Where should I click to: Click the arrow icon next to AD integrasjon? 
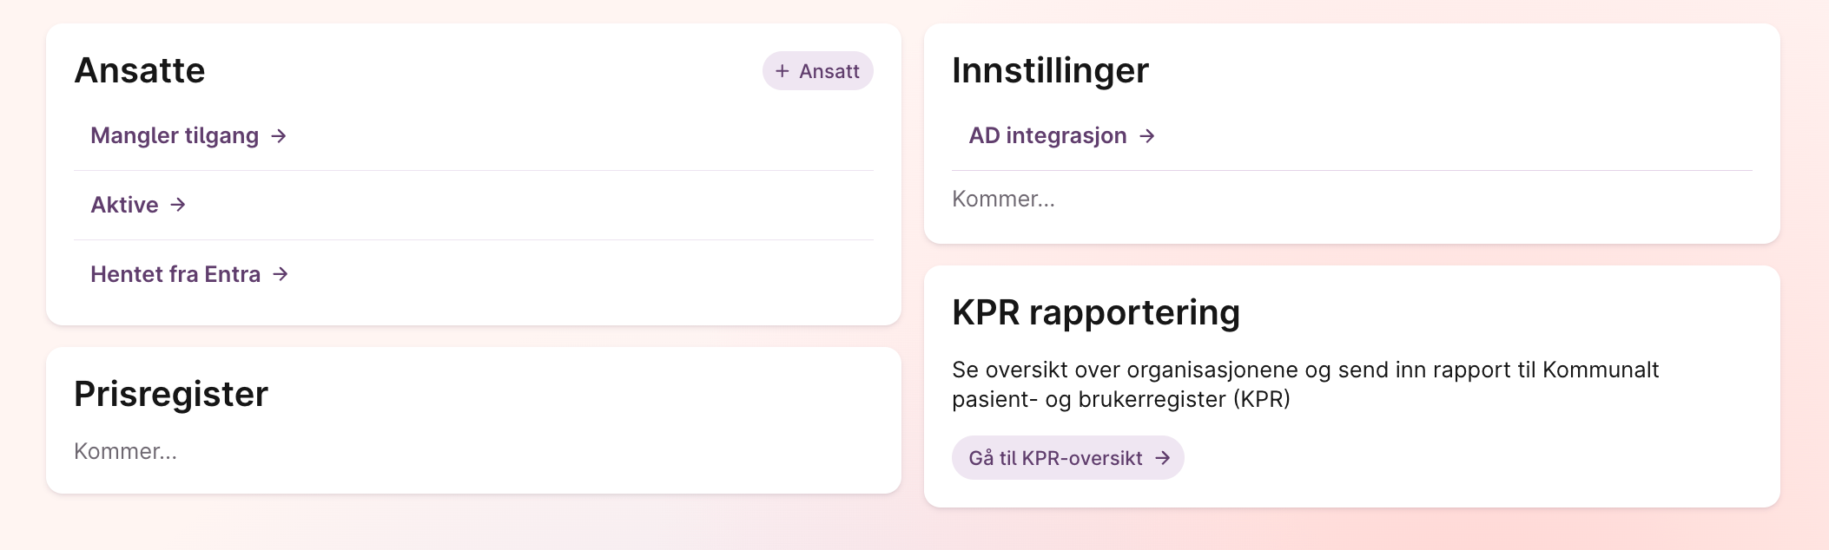point(1147,136)
